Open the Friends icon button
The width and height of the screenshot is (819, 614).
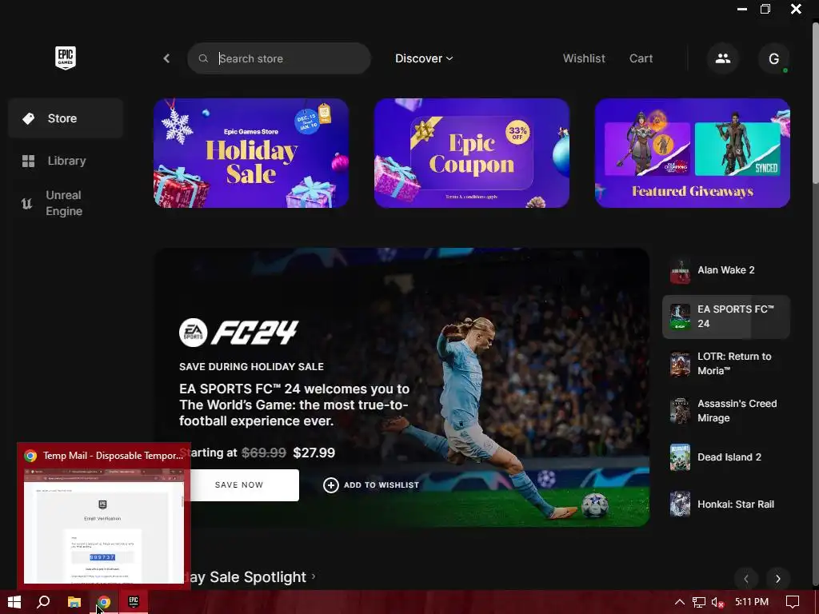723,58
